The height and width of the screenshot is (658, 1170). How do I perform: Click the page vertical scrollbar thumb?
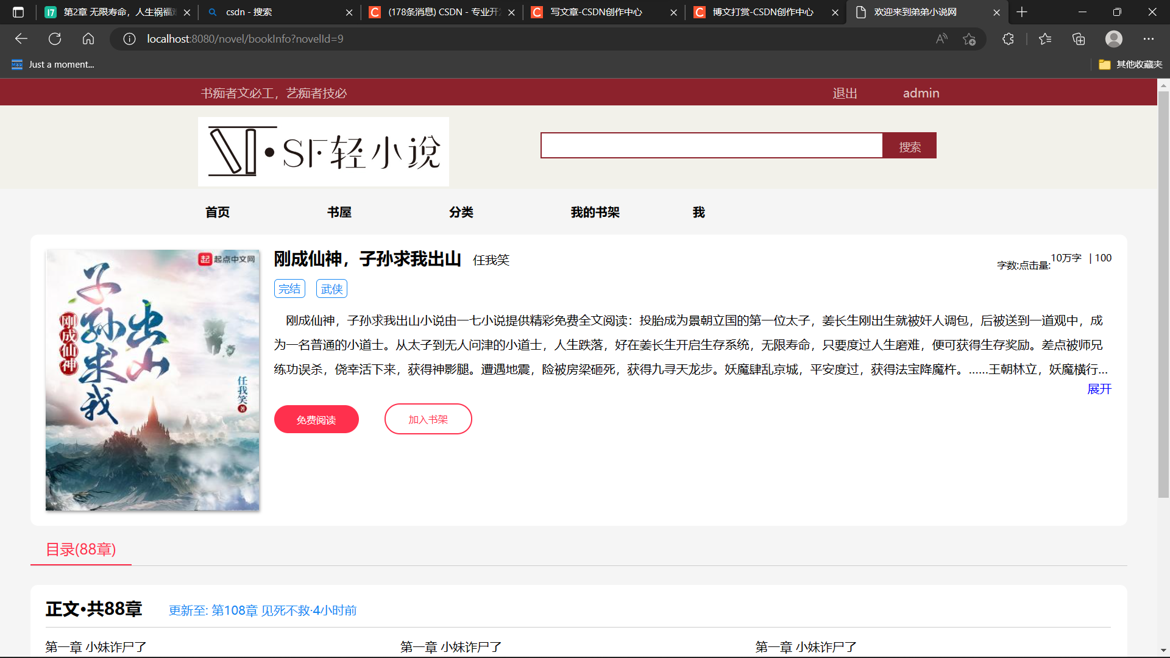click(x=1163, y=294)
